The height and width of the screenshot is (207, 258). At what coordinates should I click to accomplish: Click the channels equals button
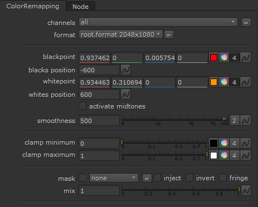[x=246, y=23]
